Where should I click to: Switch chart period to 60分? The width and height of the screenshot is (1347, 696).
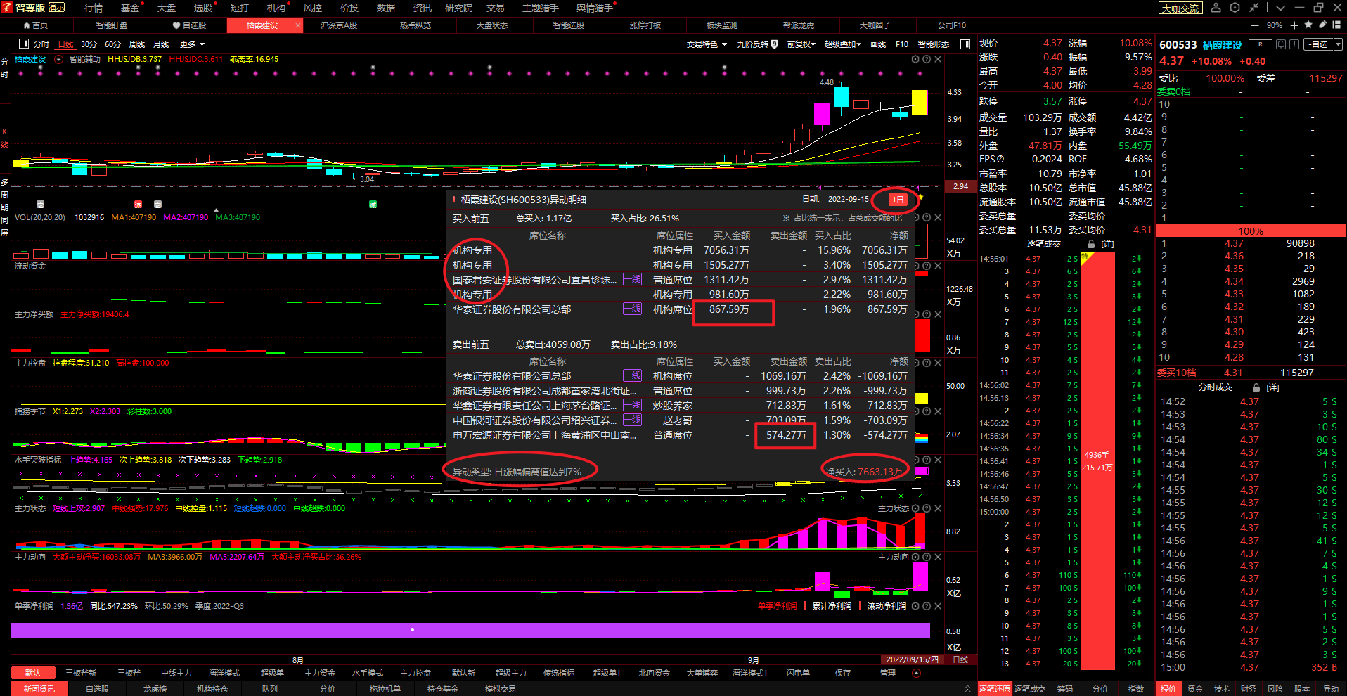[x=112, y=44]
